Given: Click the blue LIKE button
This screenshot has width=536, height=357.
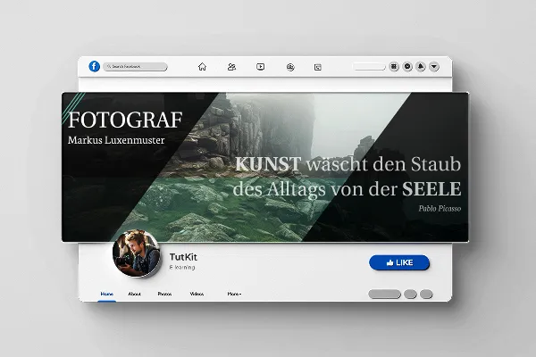Looking at the screenshot, I should [399, 262].
